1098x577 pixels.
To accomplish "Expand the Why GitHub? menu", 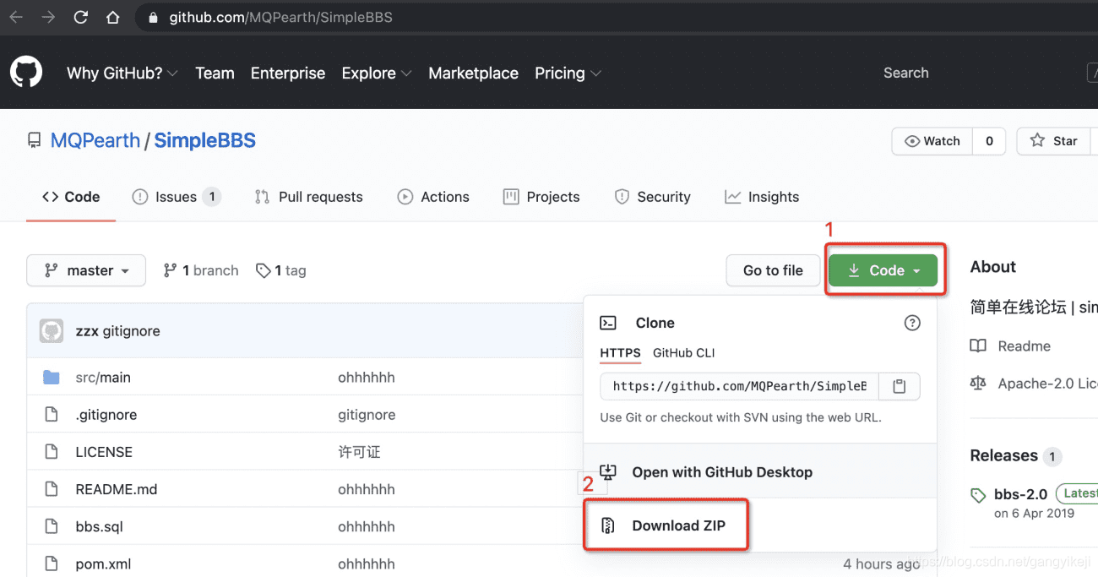I will (122, 73).
